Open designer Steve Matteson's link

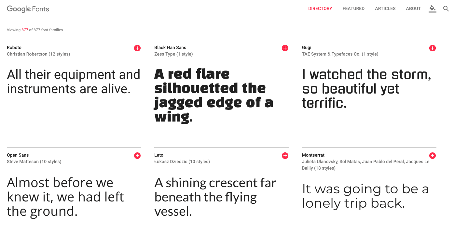pos(22,161)
